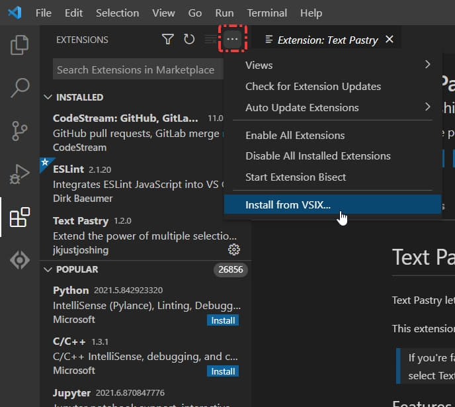
Task: Choose Start Extension Bisect
Action: point(333,177)
